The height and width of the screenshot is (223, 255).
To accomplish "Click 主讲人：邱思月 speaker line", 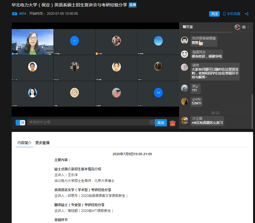I will click(x=91, y=196).
